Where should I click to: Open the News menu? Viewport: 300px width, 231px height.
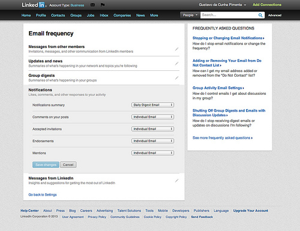(140, 15)
